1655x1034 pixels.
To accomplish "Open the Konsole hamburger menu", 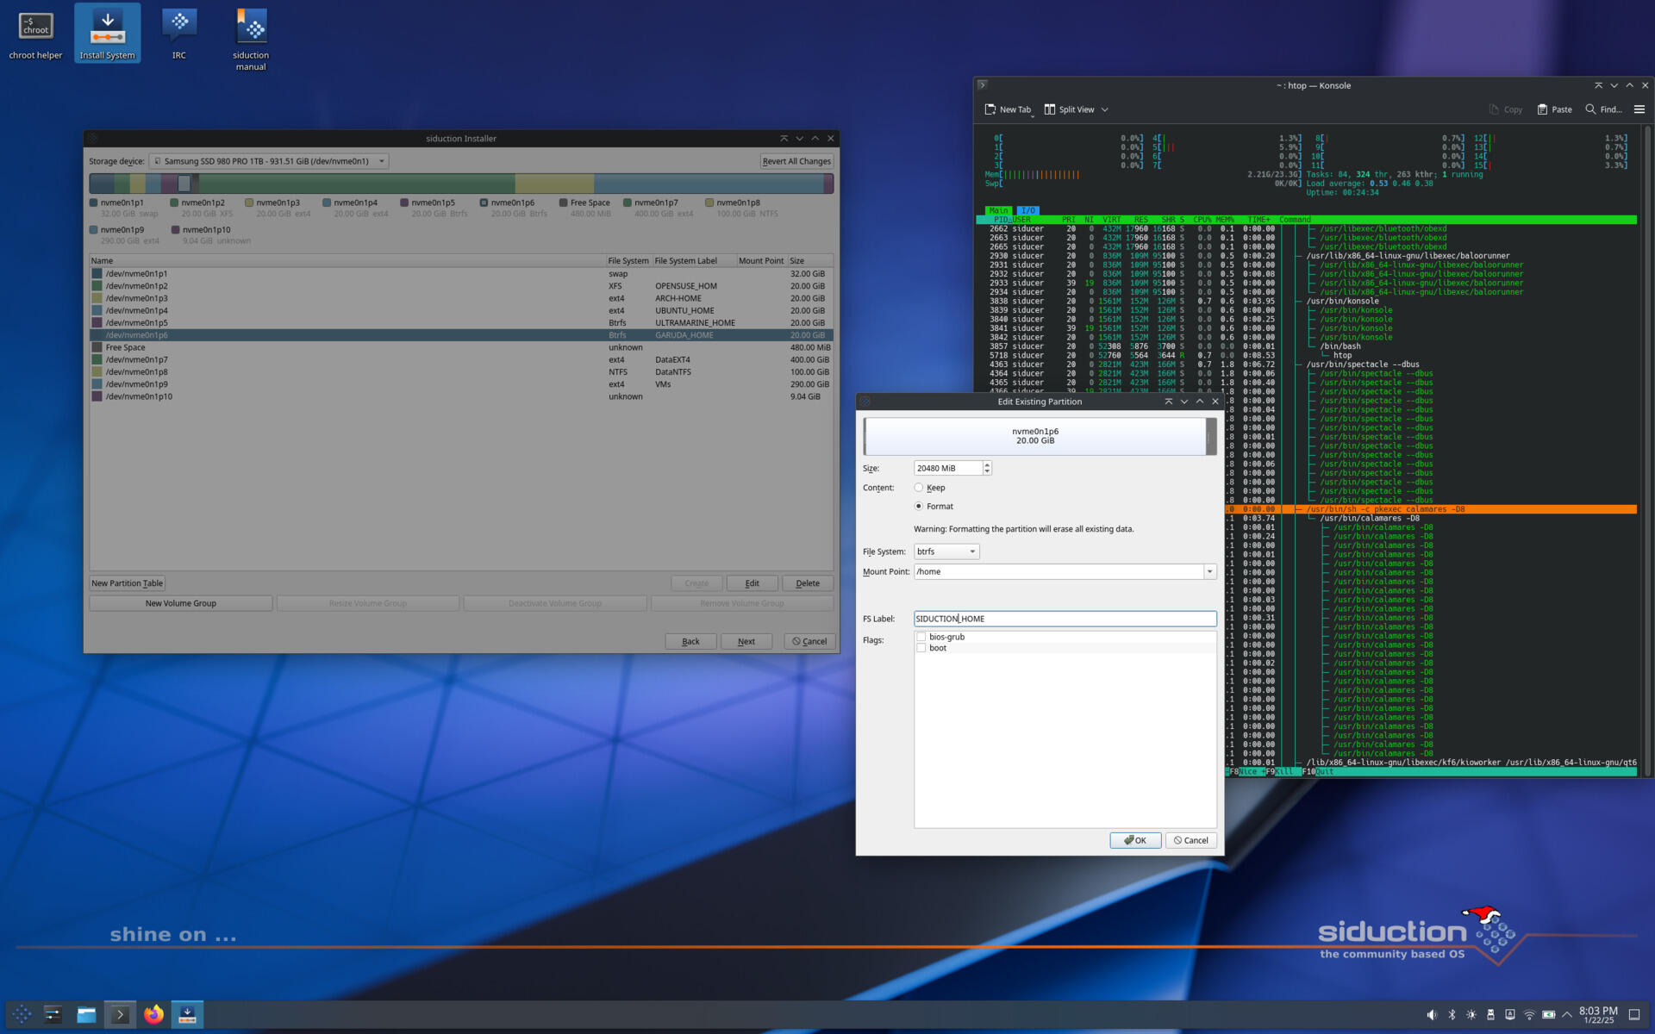I will [x=1639, y=109].
